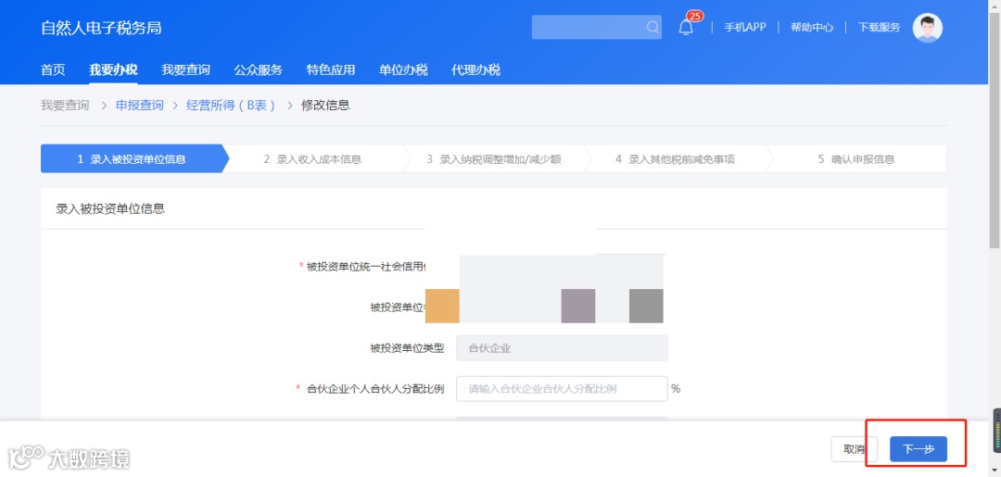Click the 被投资单位类型 label
This screenshot has height=477, width=1001.
(x=407, y=348)
